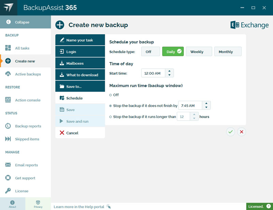273x210 pixels.
Task: Open the Privacy shield icon
Action: (x=38, y=202)
